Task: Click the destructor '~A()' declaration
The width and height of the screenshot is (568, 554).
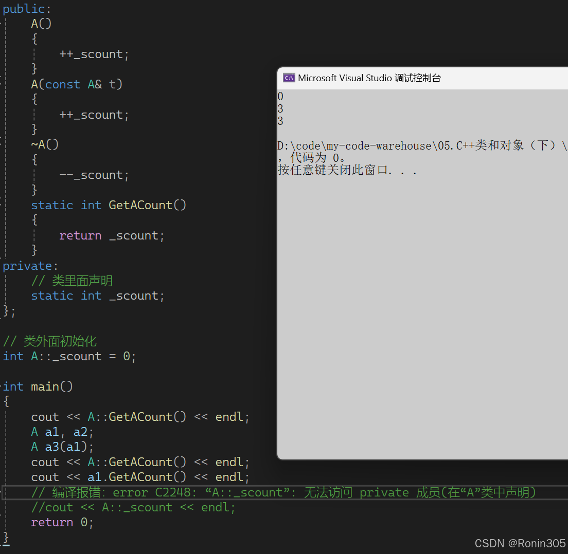Action: click(x=45, y=145)
